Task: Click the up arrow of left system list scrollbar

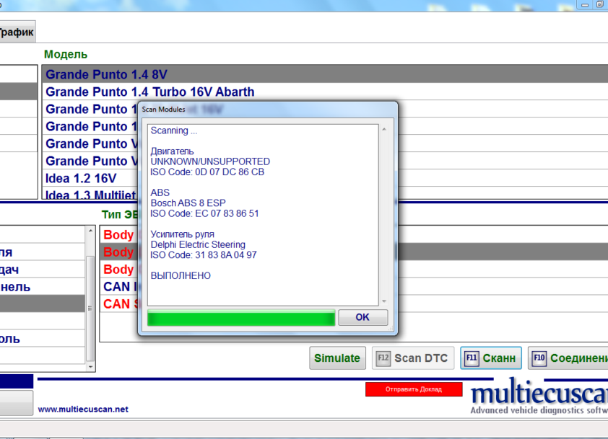Action: [90, 231]
